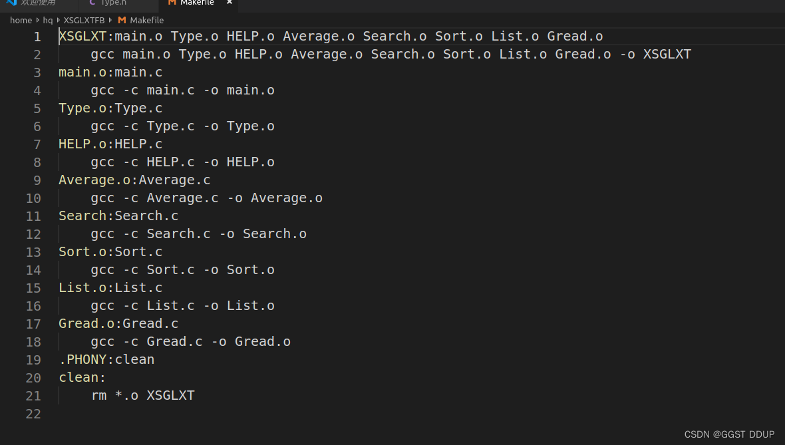Open the hq breadcrumb segment
The width and height of the screenshot is (785, 445).
coord(47,20)
